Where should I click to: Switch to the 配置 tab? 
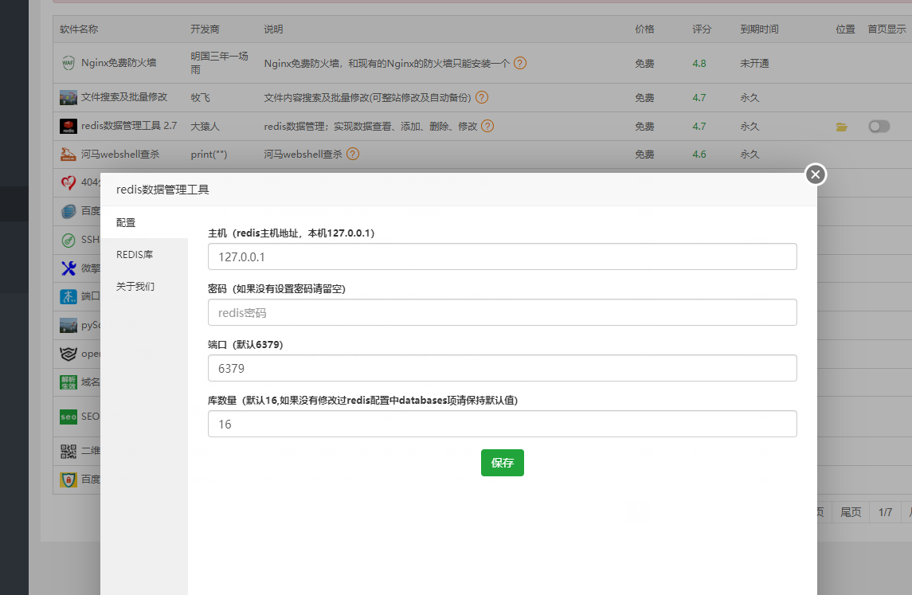tap(126, 222)
